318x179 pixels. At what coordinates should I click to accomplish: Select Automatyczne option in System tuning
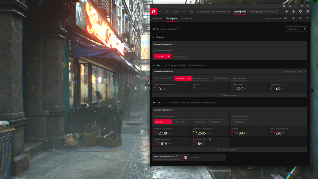click(181, 56)
